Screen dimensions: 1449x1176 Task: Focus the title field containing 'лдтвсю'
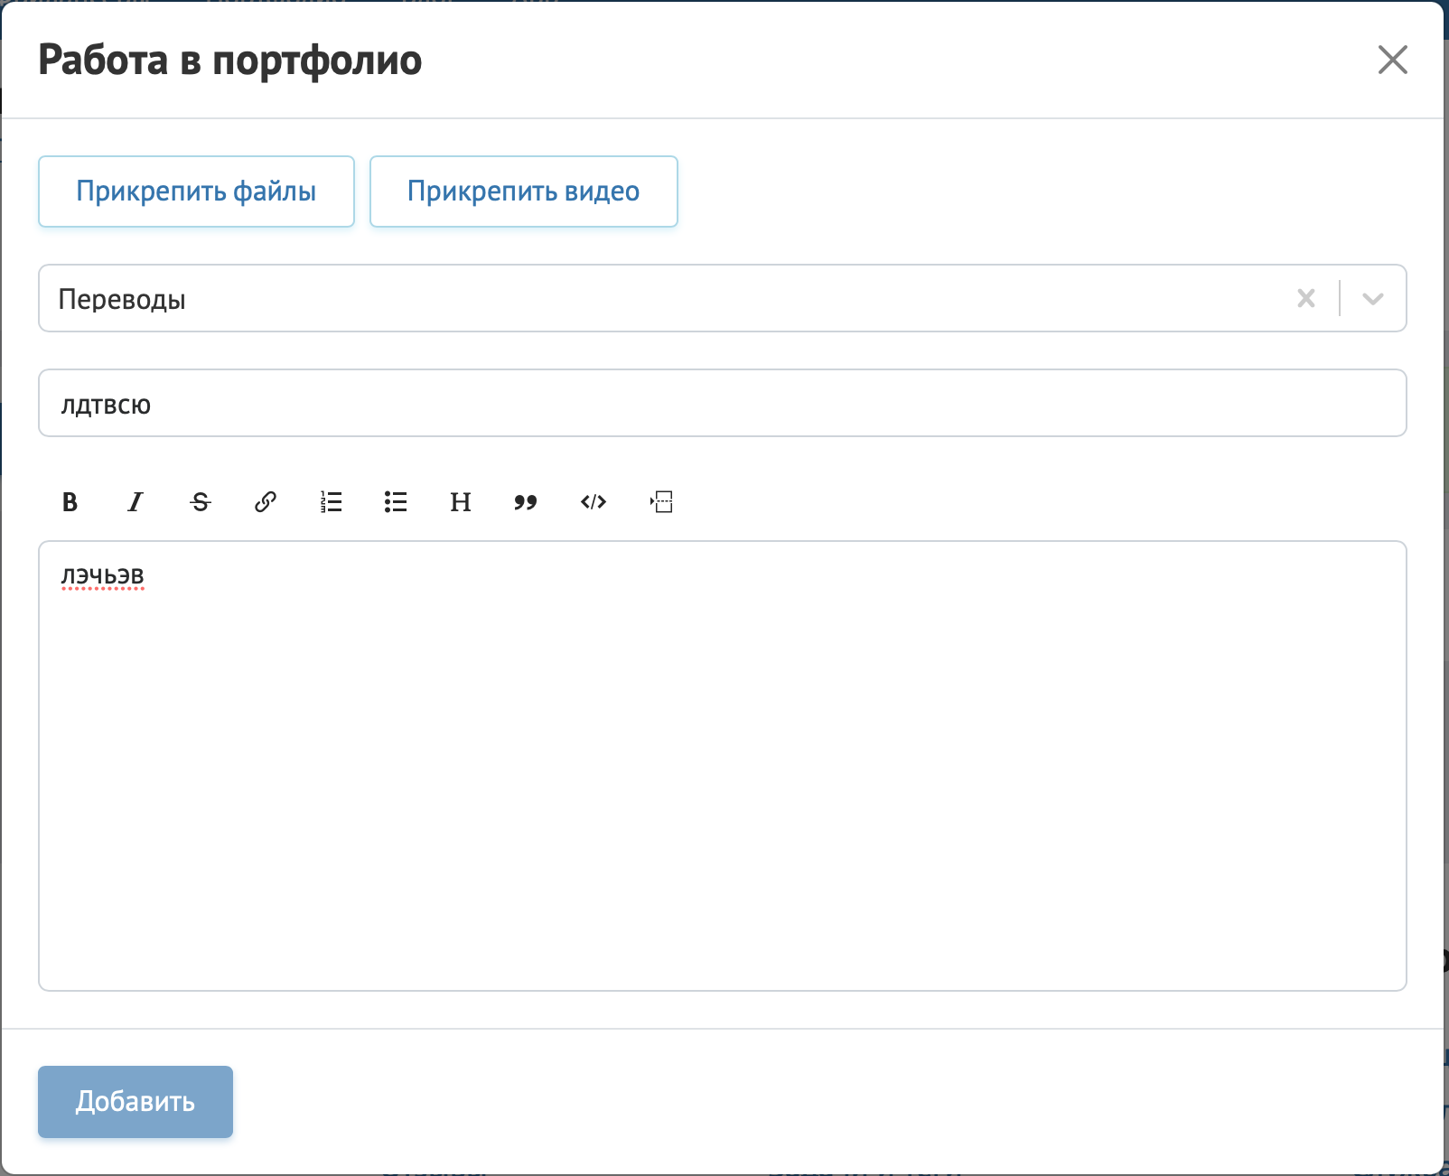[x=723, y=404]
